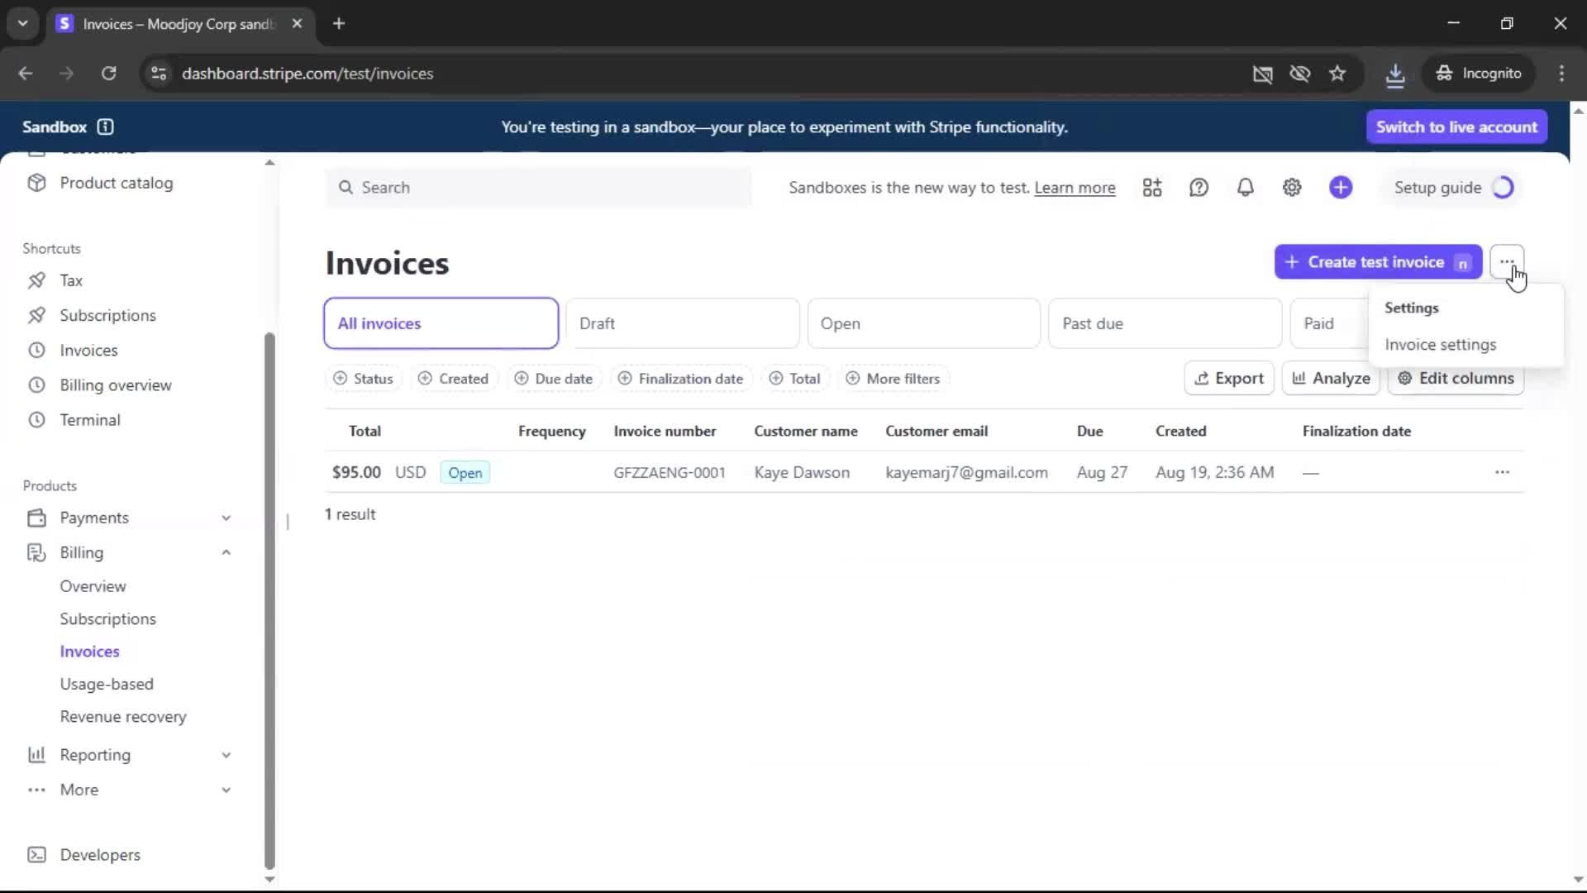1587x893 pixels.
Task: Click the Setup guide progress ring
Action: [x=1503, y=188]
